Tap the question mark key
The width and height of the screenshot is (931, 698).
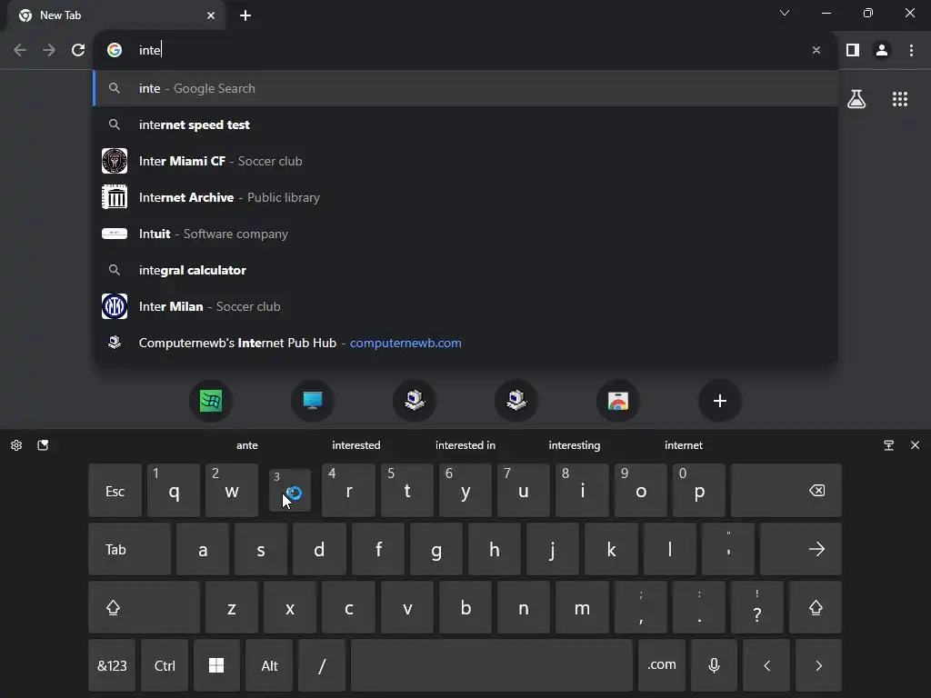tap(757, 607)
